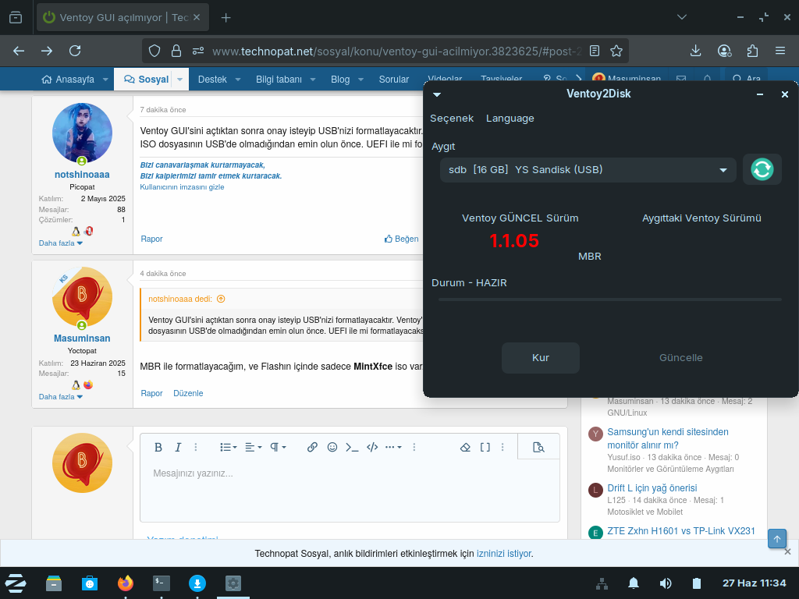The image size is (799, 599).
Task: Insert inline code in the editor
Action: 352,447
